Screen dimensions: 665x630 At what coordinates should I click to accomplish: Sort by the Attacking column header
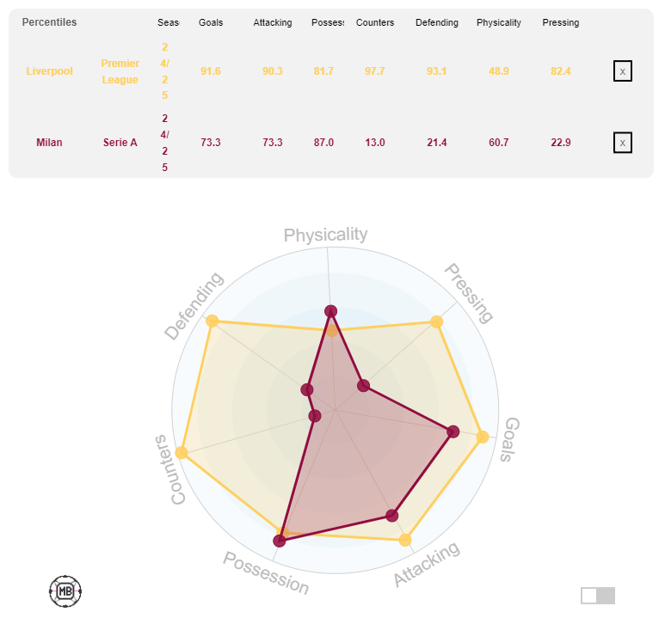[272, 22]
